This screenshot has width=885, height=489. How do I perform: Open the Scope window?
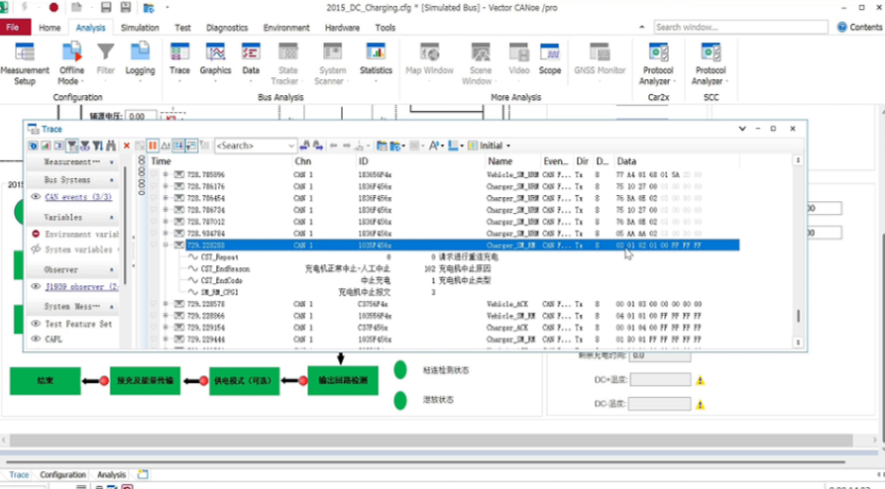tap(550, 59)
